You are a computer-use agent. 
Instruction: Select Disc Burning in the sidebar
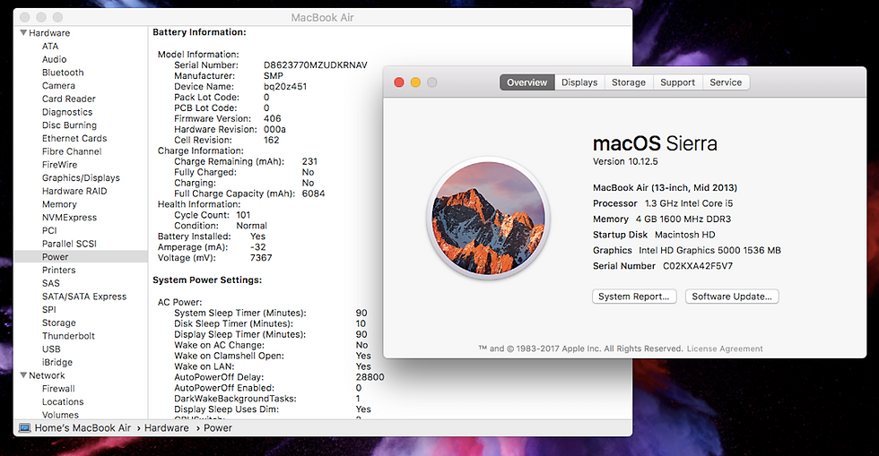pos(69,125)
